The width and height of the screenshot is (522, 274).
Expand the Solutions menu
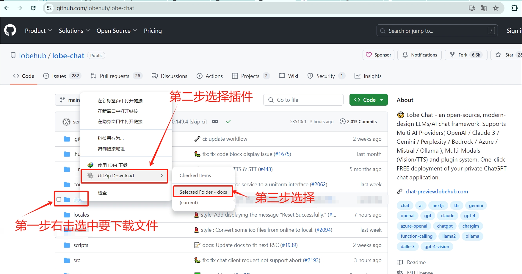(74, 31)
